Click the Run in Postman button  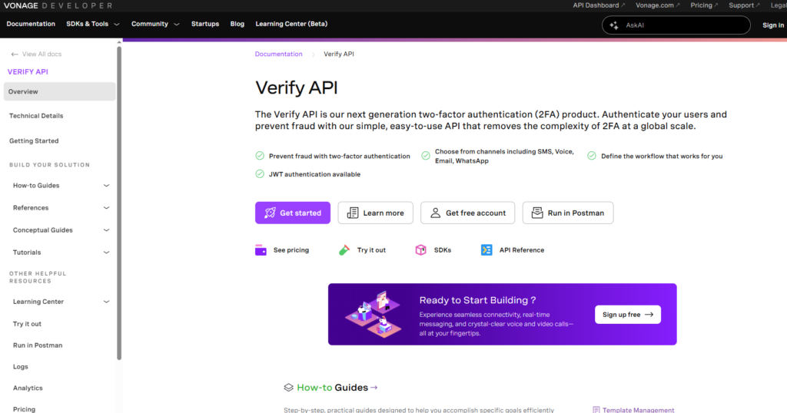click(568, 213)
